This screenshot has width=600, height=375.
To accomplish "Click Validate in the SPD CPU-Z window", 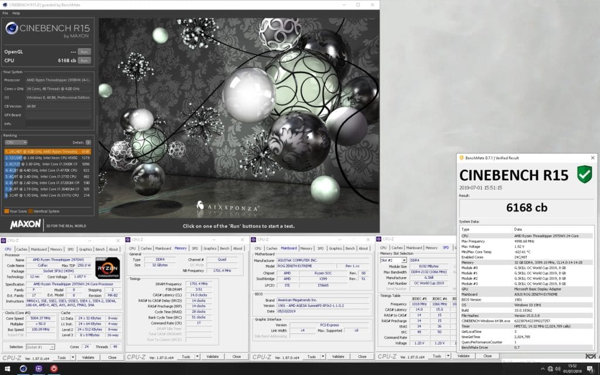I will (x=463, y=356).
